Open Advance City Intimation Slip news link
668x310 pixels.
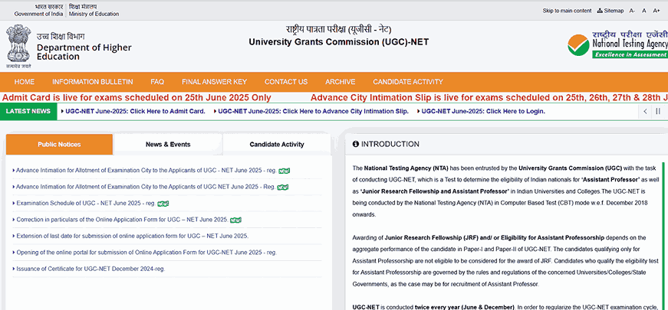[313, 112]
